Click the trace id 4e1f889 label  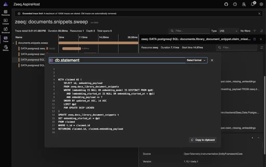click(94, 23)
